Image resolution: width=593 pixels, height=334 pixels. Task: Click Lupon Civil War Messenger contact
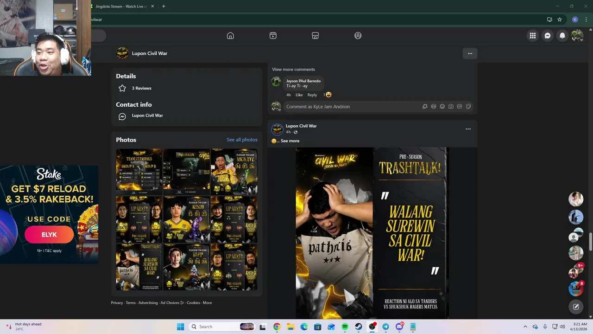147,116
